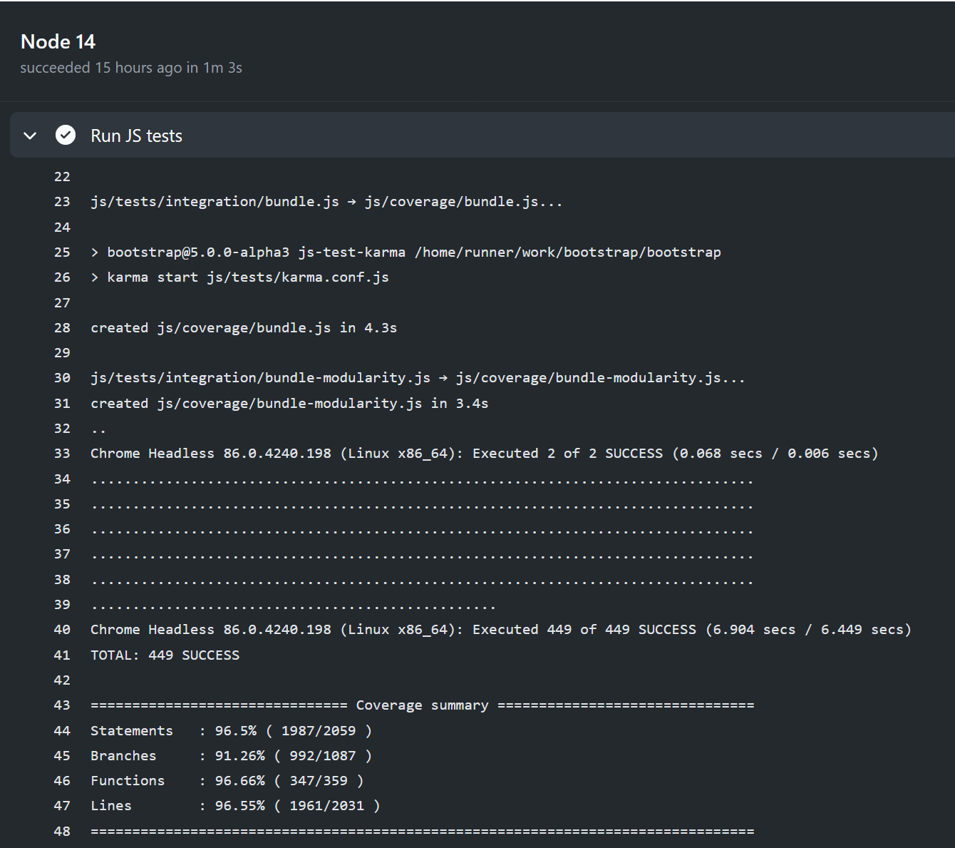Viewport: 955px width, 848px height.
Task: Click the Node 14 job heading
Action: [x=58, y=41]
